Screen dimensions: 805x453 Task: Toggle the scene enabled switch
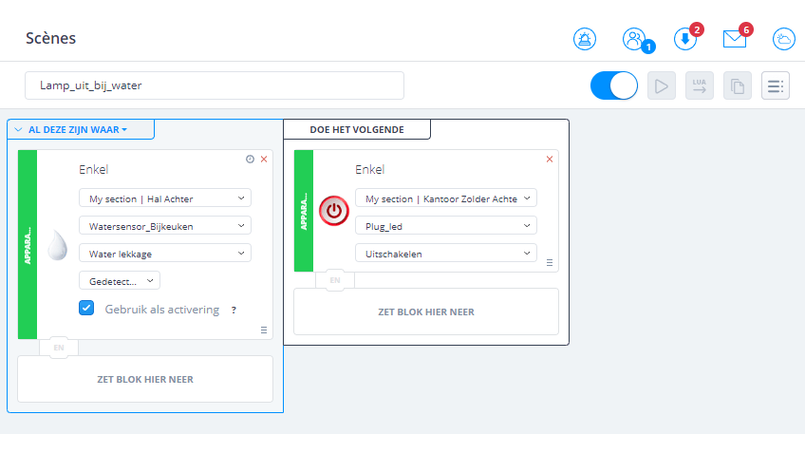pos(614,85)
